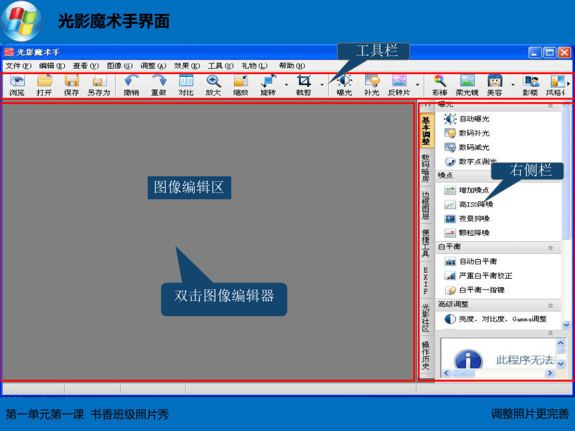
Task: Open the 礼物(L) menu
Action: click(x=255, y=66)
